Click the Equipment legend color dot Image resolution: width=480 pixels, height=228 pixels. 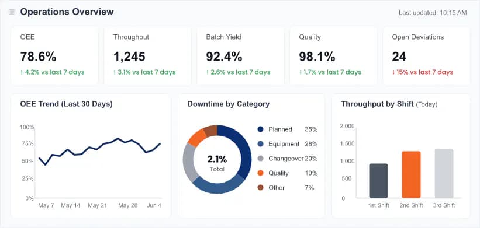click(261, 144)
